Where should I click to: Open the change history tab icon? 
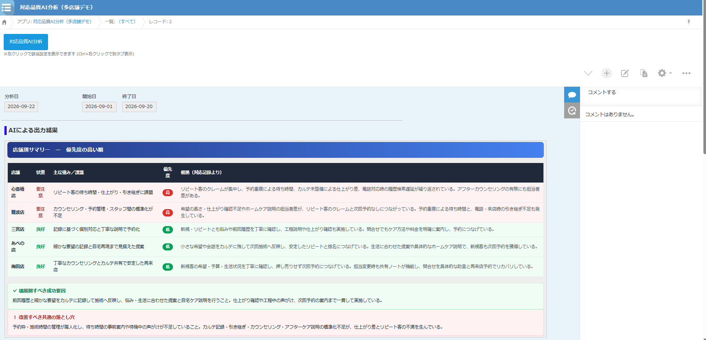click(572, 111)
